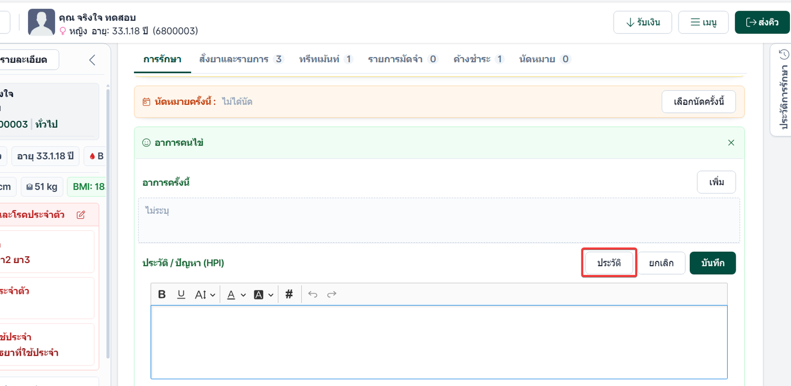The image size is (791, 386).
Task: Open the ประวัติการรักษา side panel
Action: [x=784, y=90]
